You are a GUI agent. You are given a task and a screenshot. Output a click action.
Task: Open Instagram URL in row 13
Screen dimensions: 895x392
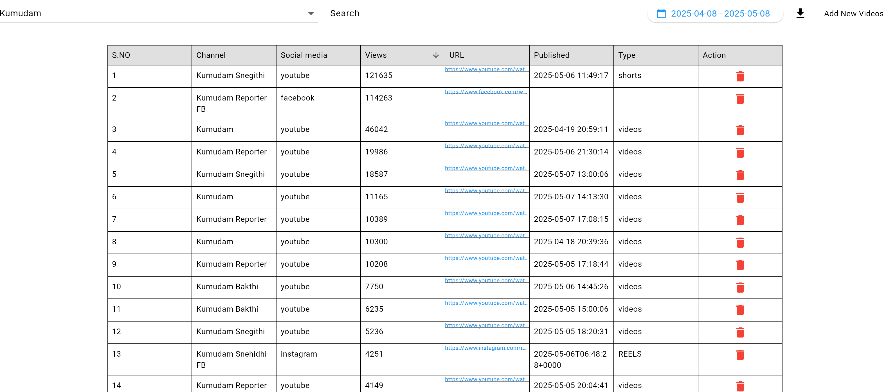(x=486, y=348)
